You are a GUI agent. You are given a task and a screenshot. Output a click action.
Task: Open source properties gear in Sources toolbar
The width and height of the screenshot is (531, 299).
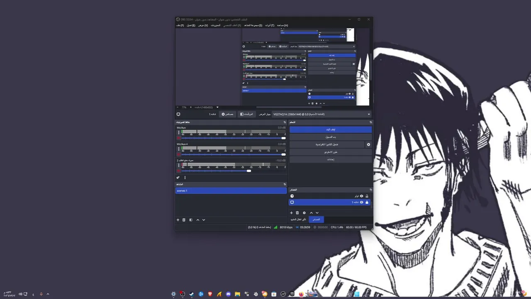(x=304, y=213)
